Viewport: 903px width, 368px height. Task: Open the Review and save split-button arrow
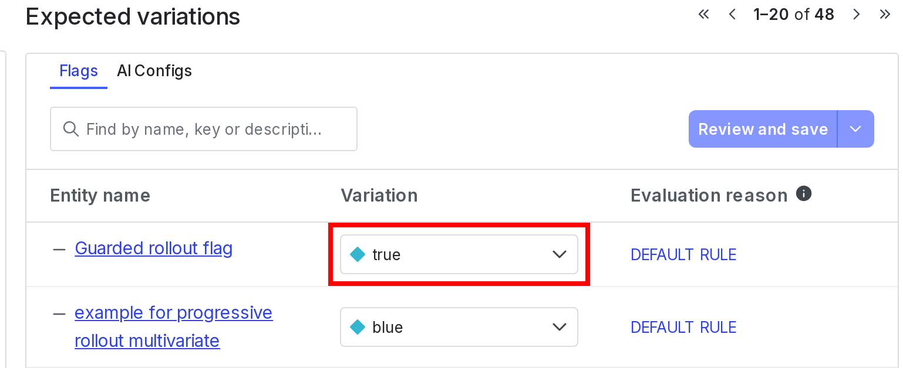[x=855, y=129]
